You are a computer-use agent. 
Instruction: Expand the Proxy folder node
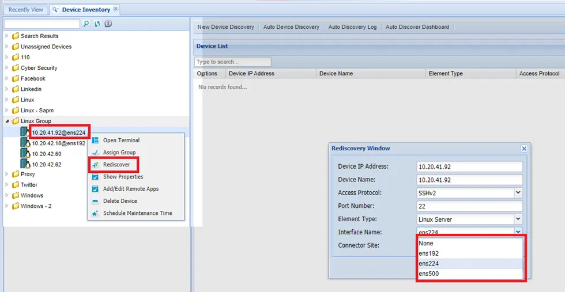[x=7, y=175]
